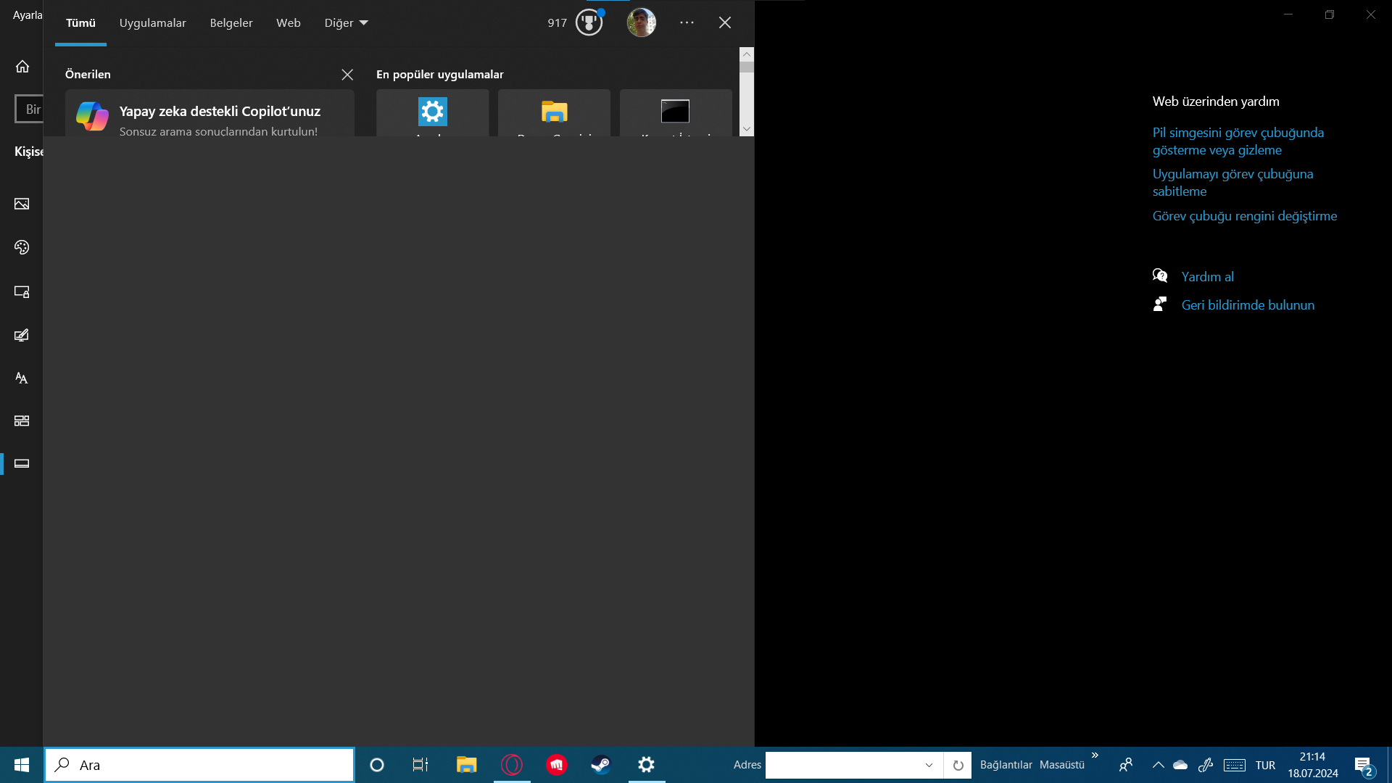The image size is (1392, 783).
Task: Open Görev çubuğu rengini değiştirme link
Action: pyautogui.click(x=1244, y=216)
